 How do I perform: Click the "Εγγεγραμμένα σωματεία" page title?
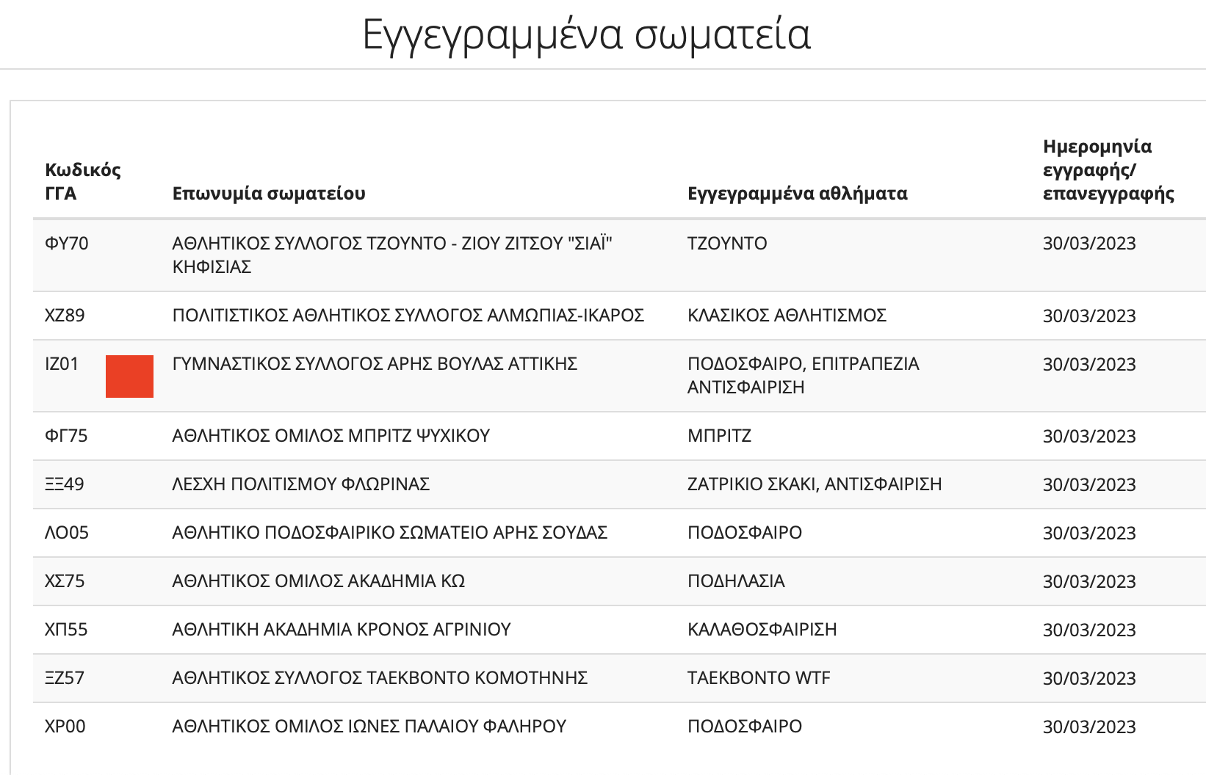click(586, 34)
